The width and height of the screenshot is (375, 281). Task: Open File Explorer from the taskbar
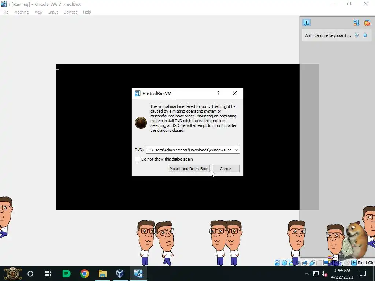coord(103,274)
